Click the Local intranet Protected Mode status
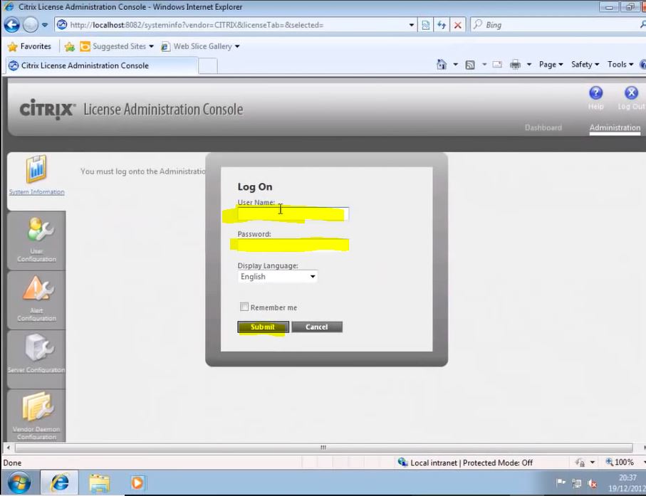The height and width of the screenshot is (496, 646). click(x=466, y=463)
